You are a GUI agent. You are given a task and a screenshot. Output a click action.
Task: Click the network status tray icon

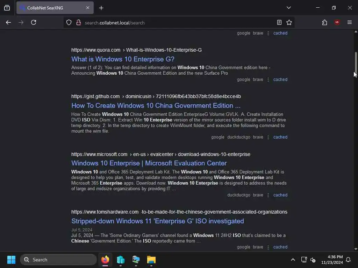click(304, 260)
